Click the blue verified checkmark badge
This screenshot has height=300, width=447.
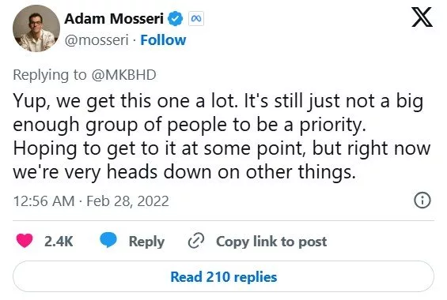click(175, 19)
